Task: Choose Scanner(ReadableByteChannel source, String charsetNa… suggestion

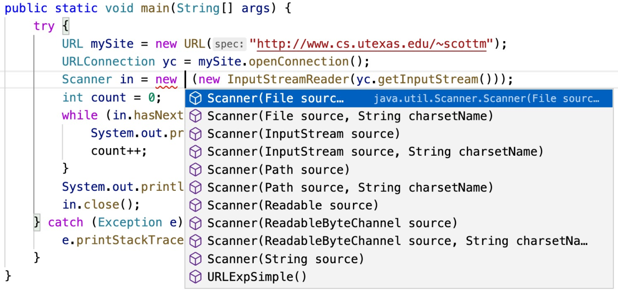Action: point(399,241)
